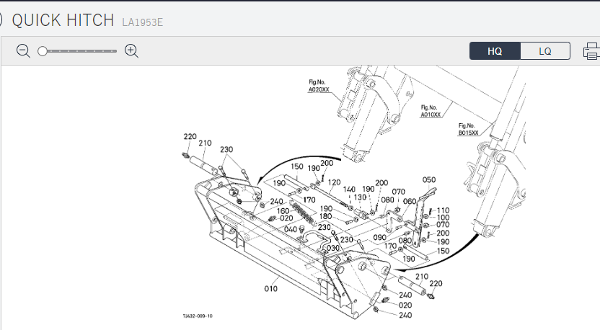The height and width of the screenshot is (330, 600).
Task: Select part number 050 lever label
Action: (428, 180)
